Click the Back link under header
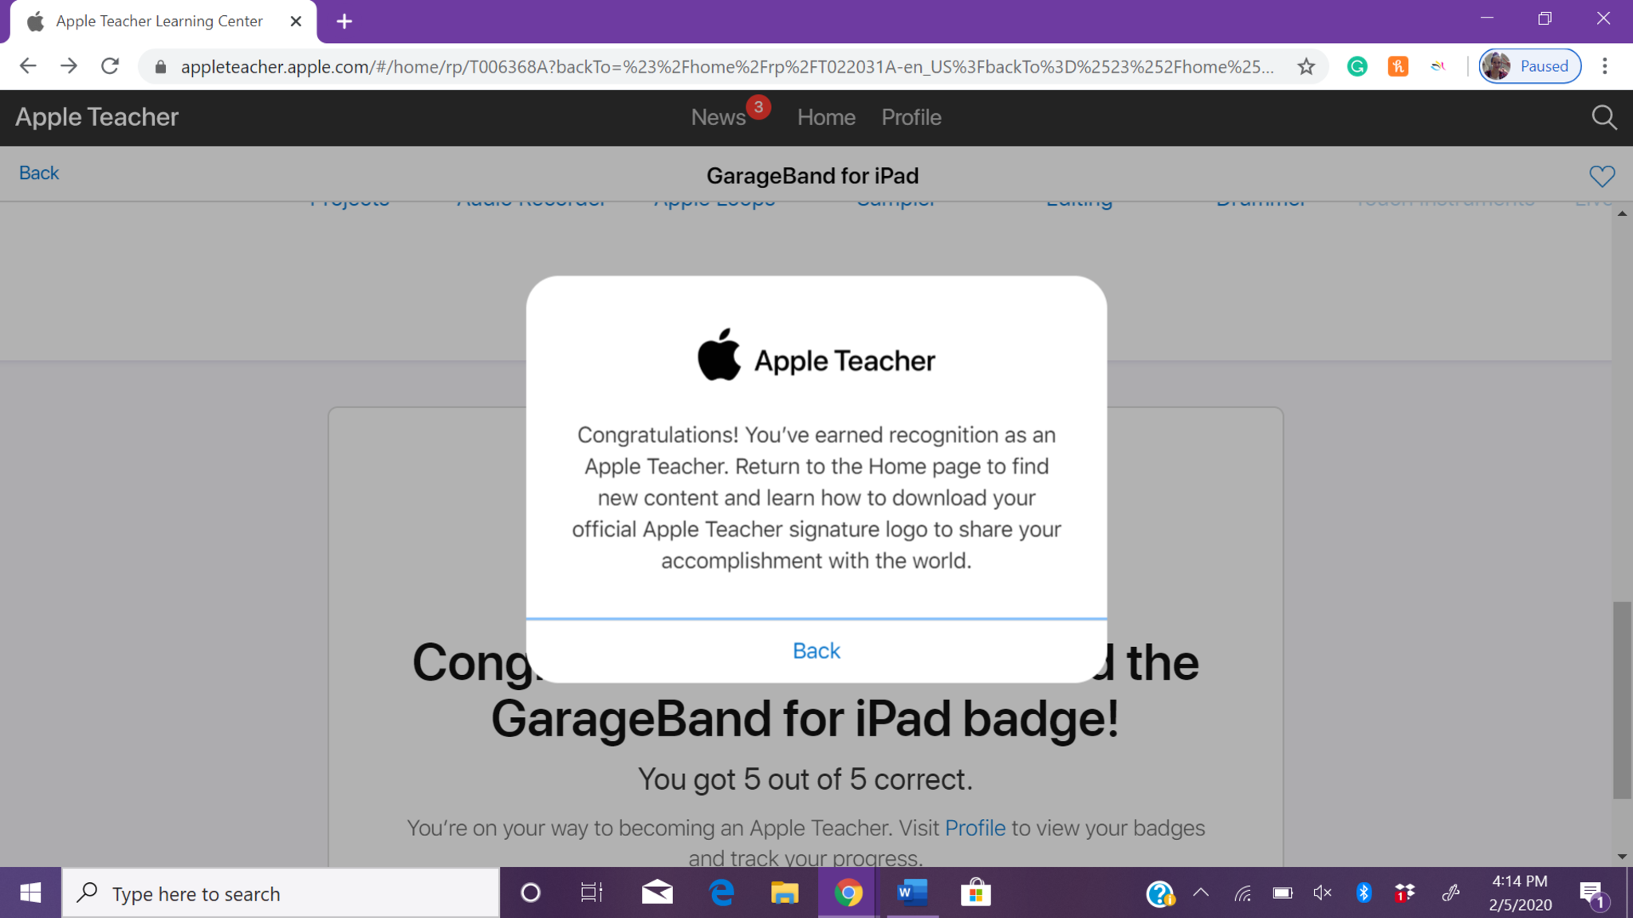Image resolution: width=1633 pixels, height=918 pixels. [39, 173]
